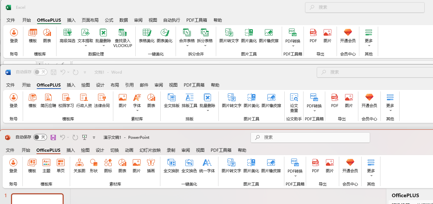Expand 拆分表格 dropdown in Excel
The height and width of the screenshot is (204, 433).
205,46
